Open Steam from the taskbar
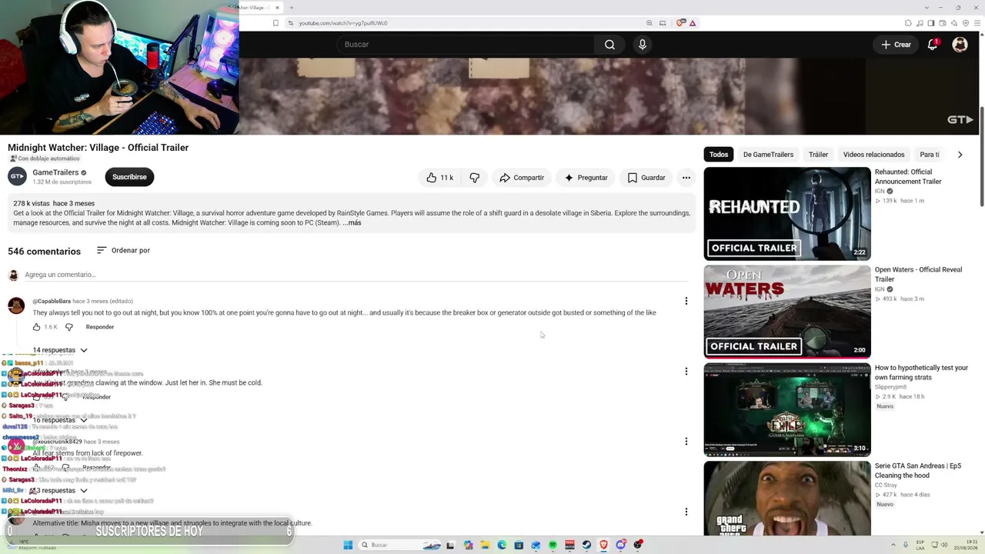Image resolution: width=985 pixels, height=554 pixels. coord(586,546)
